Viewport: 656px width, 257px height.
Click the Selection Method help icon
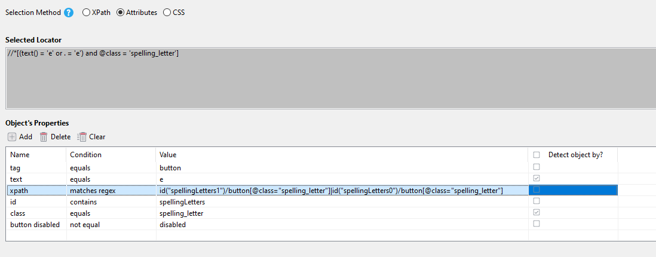[69, 12]
